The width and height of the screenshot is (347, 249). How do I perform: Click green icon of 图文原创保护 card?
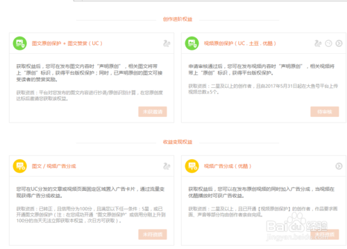click(x=19, y=44)
